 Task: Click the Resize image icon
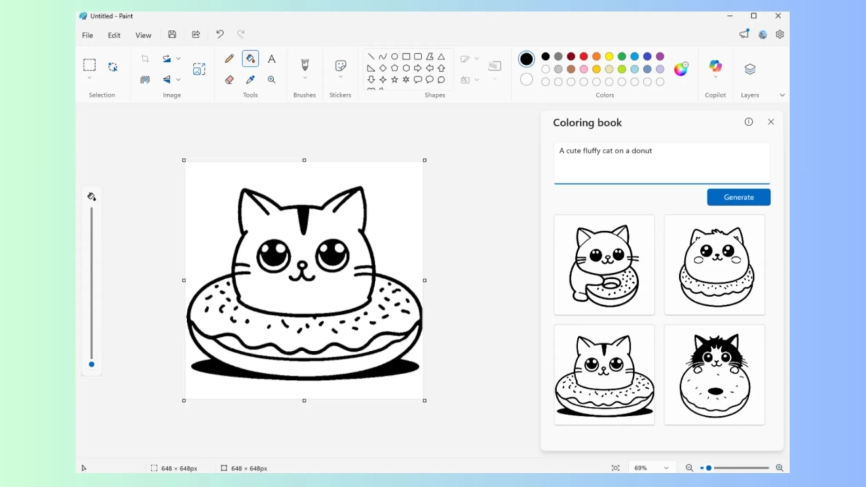click(x=199, y=69)
